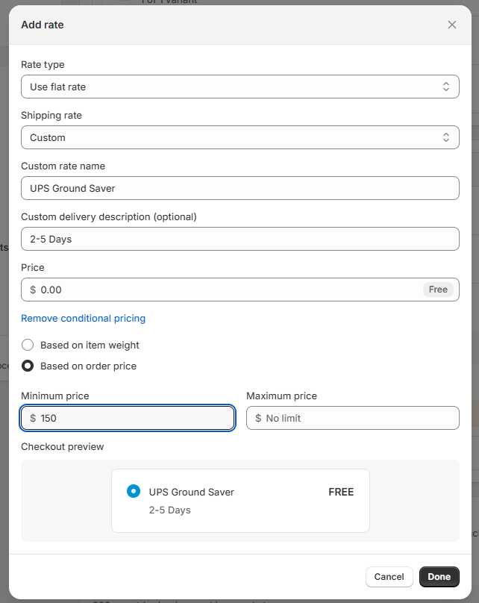Viewport: 479px width, 603px height.
Task: Close the Add rate dialog
Action: point(451,25)
